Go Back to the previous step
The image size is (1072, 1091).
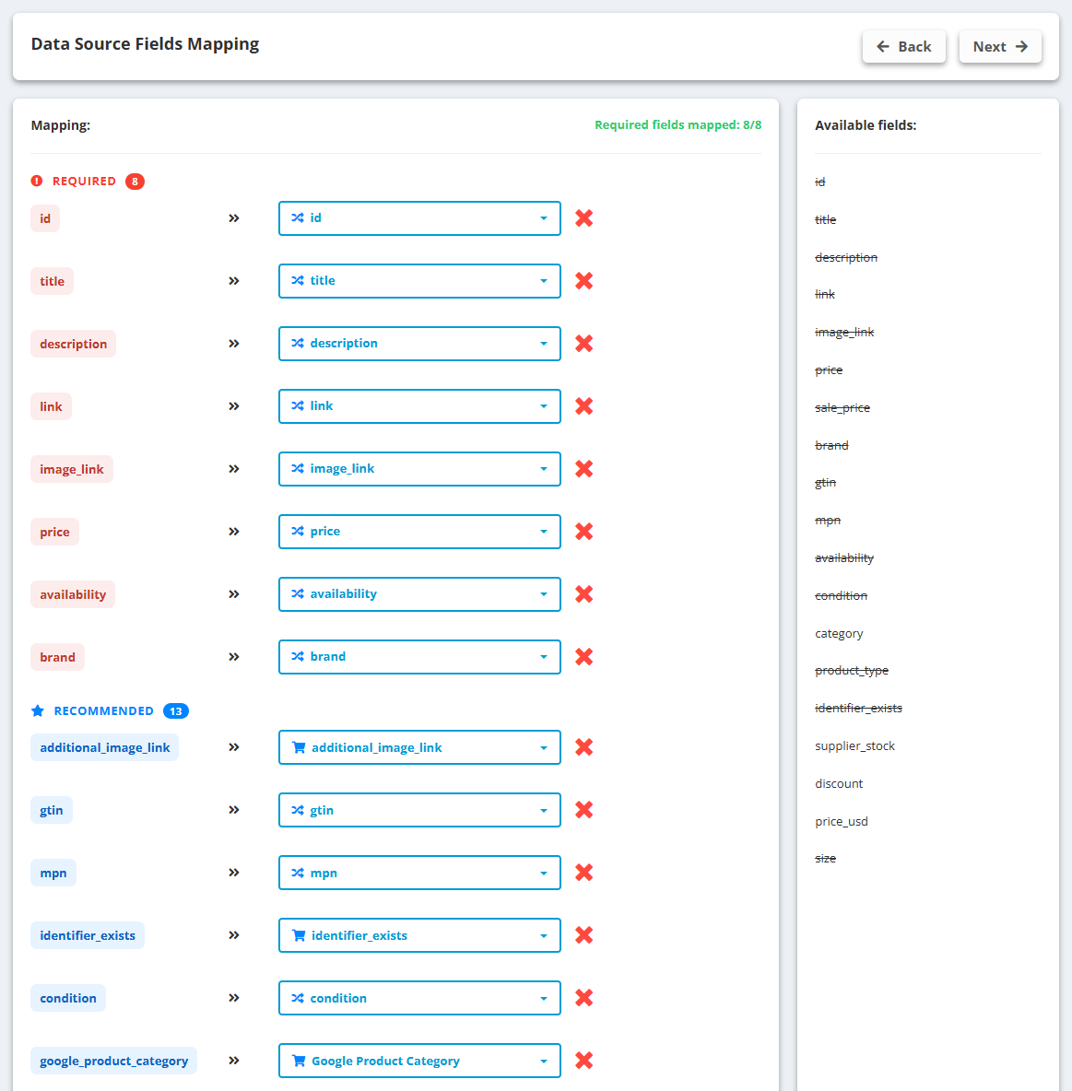click(903, 47)
